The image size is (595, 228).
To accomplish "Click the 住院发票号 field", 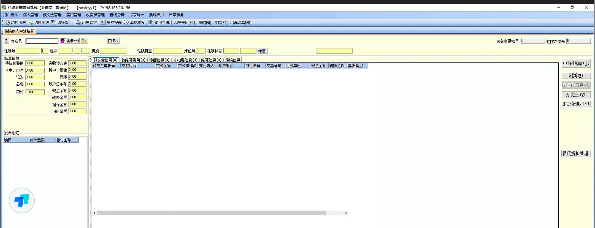I will click(578, 41).
